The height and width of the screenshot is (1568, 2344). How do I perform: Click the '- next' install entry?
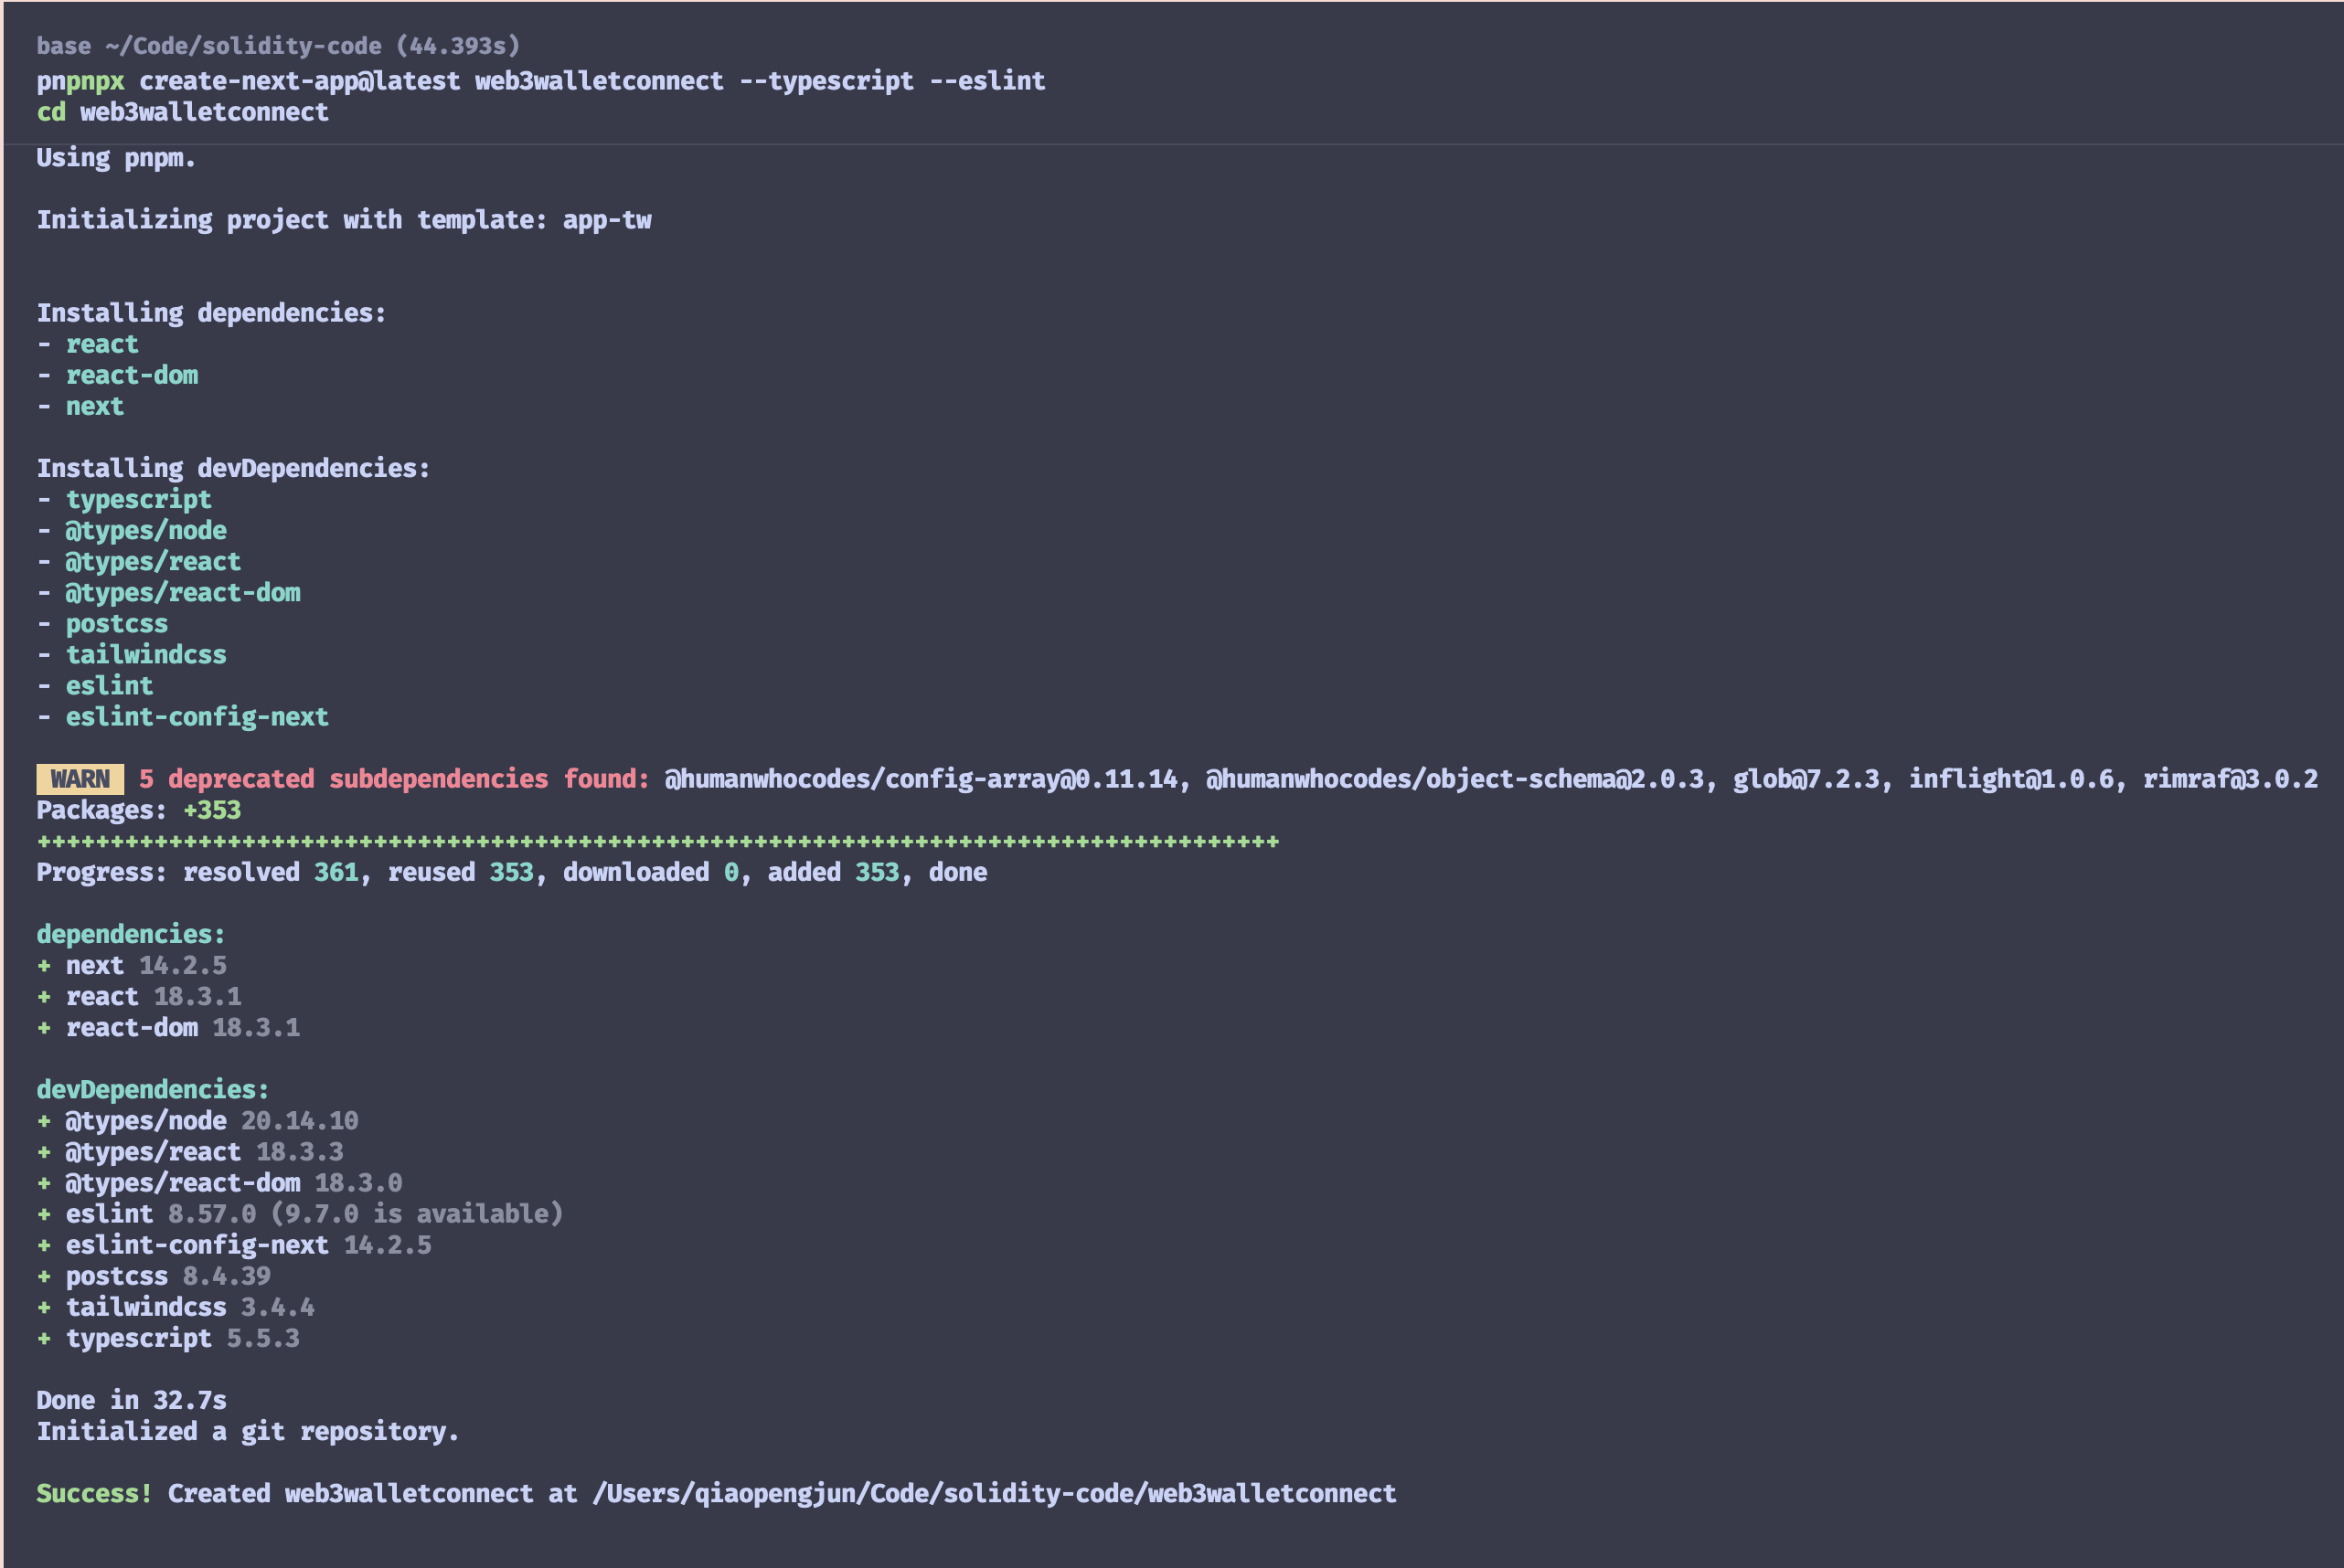[x=80, y=406]
